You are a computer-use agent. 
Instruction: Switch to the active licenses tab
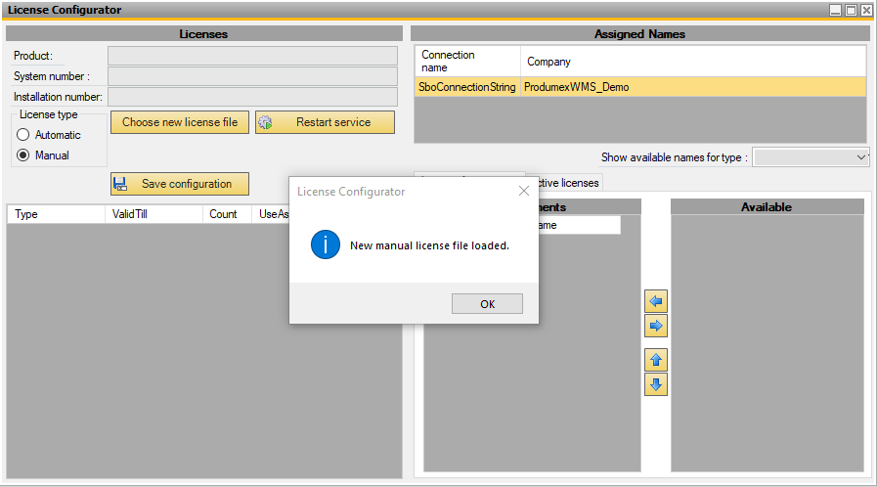click(x=565, y=182)
